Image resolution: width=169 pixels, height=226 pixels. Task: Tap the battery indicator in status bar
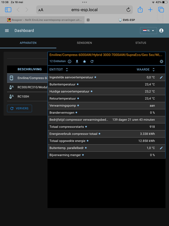click(165, 2)
